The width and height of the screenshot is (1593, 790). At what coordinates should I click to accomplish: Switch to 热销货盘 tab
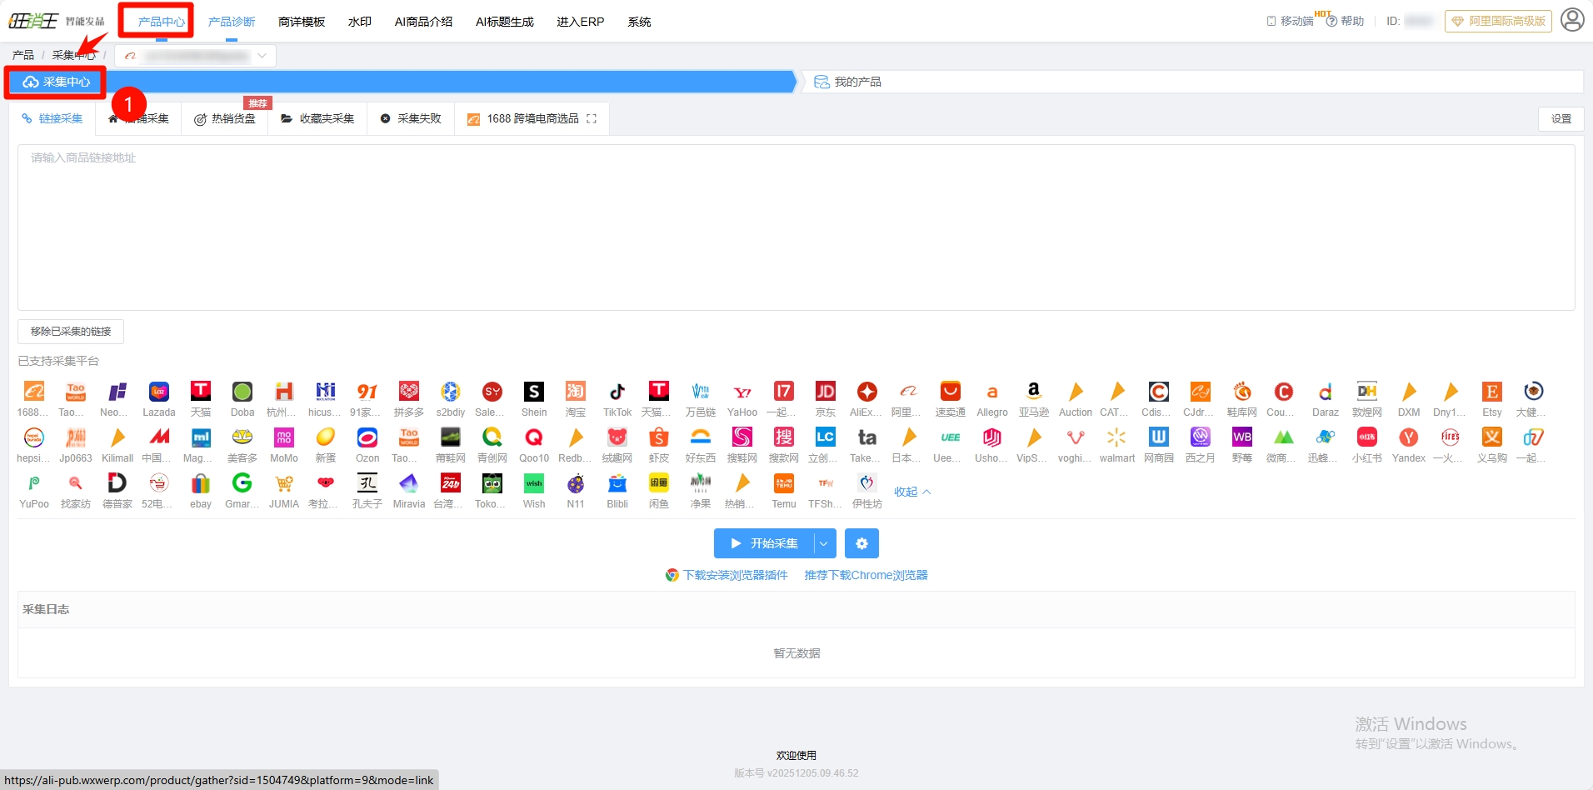[225, 119]
